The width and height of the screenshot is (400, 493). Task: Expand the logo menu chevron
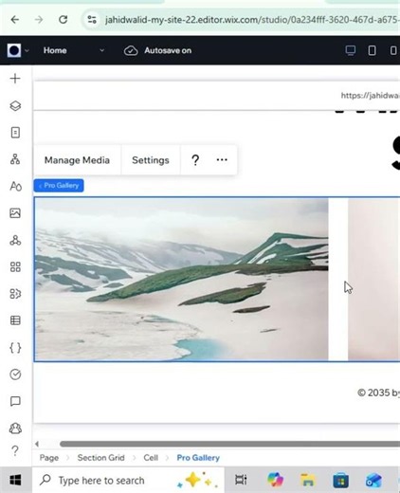pos(27,50)
